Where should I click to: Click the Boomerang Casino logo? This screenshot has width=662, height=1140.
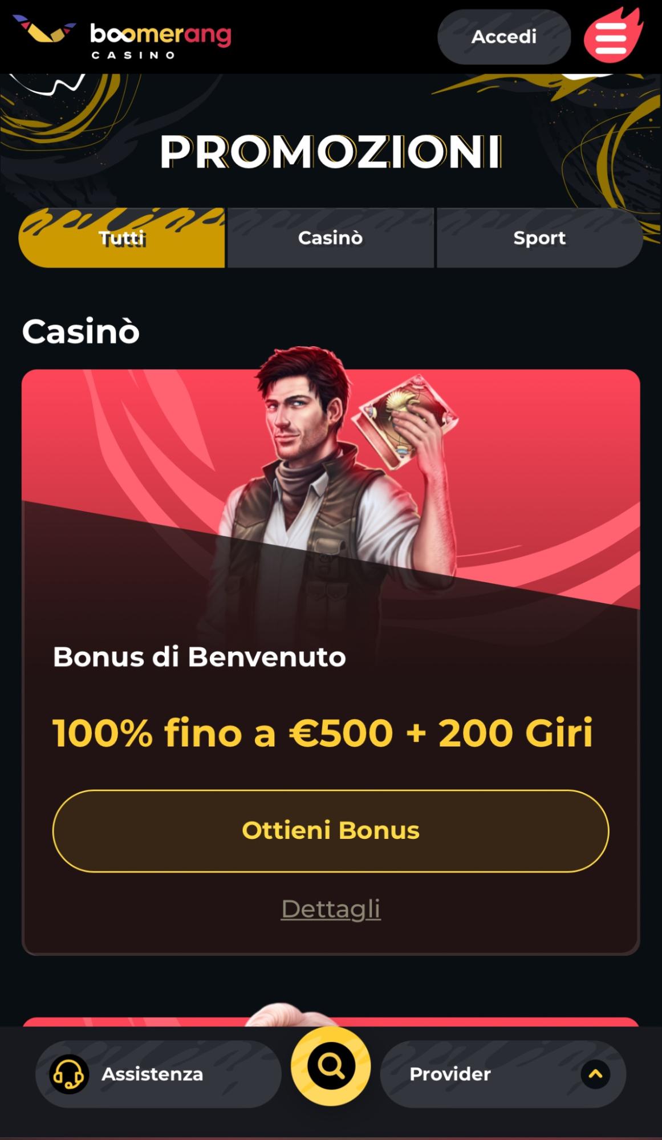(122, 38)
